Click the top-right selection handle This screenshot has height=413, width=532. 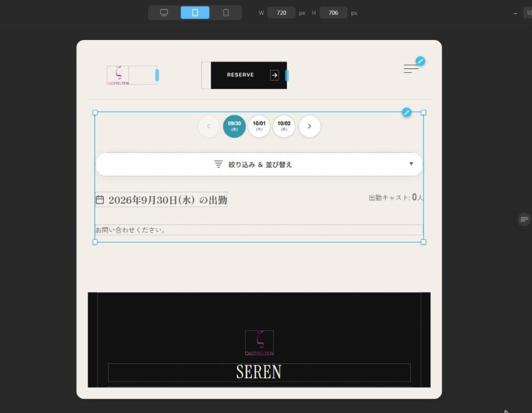click(423, 112)
